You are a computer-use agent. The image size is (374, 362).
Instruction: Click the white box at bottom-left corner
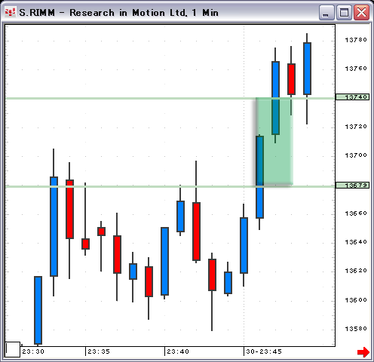pos(13,349)
